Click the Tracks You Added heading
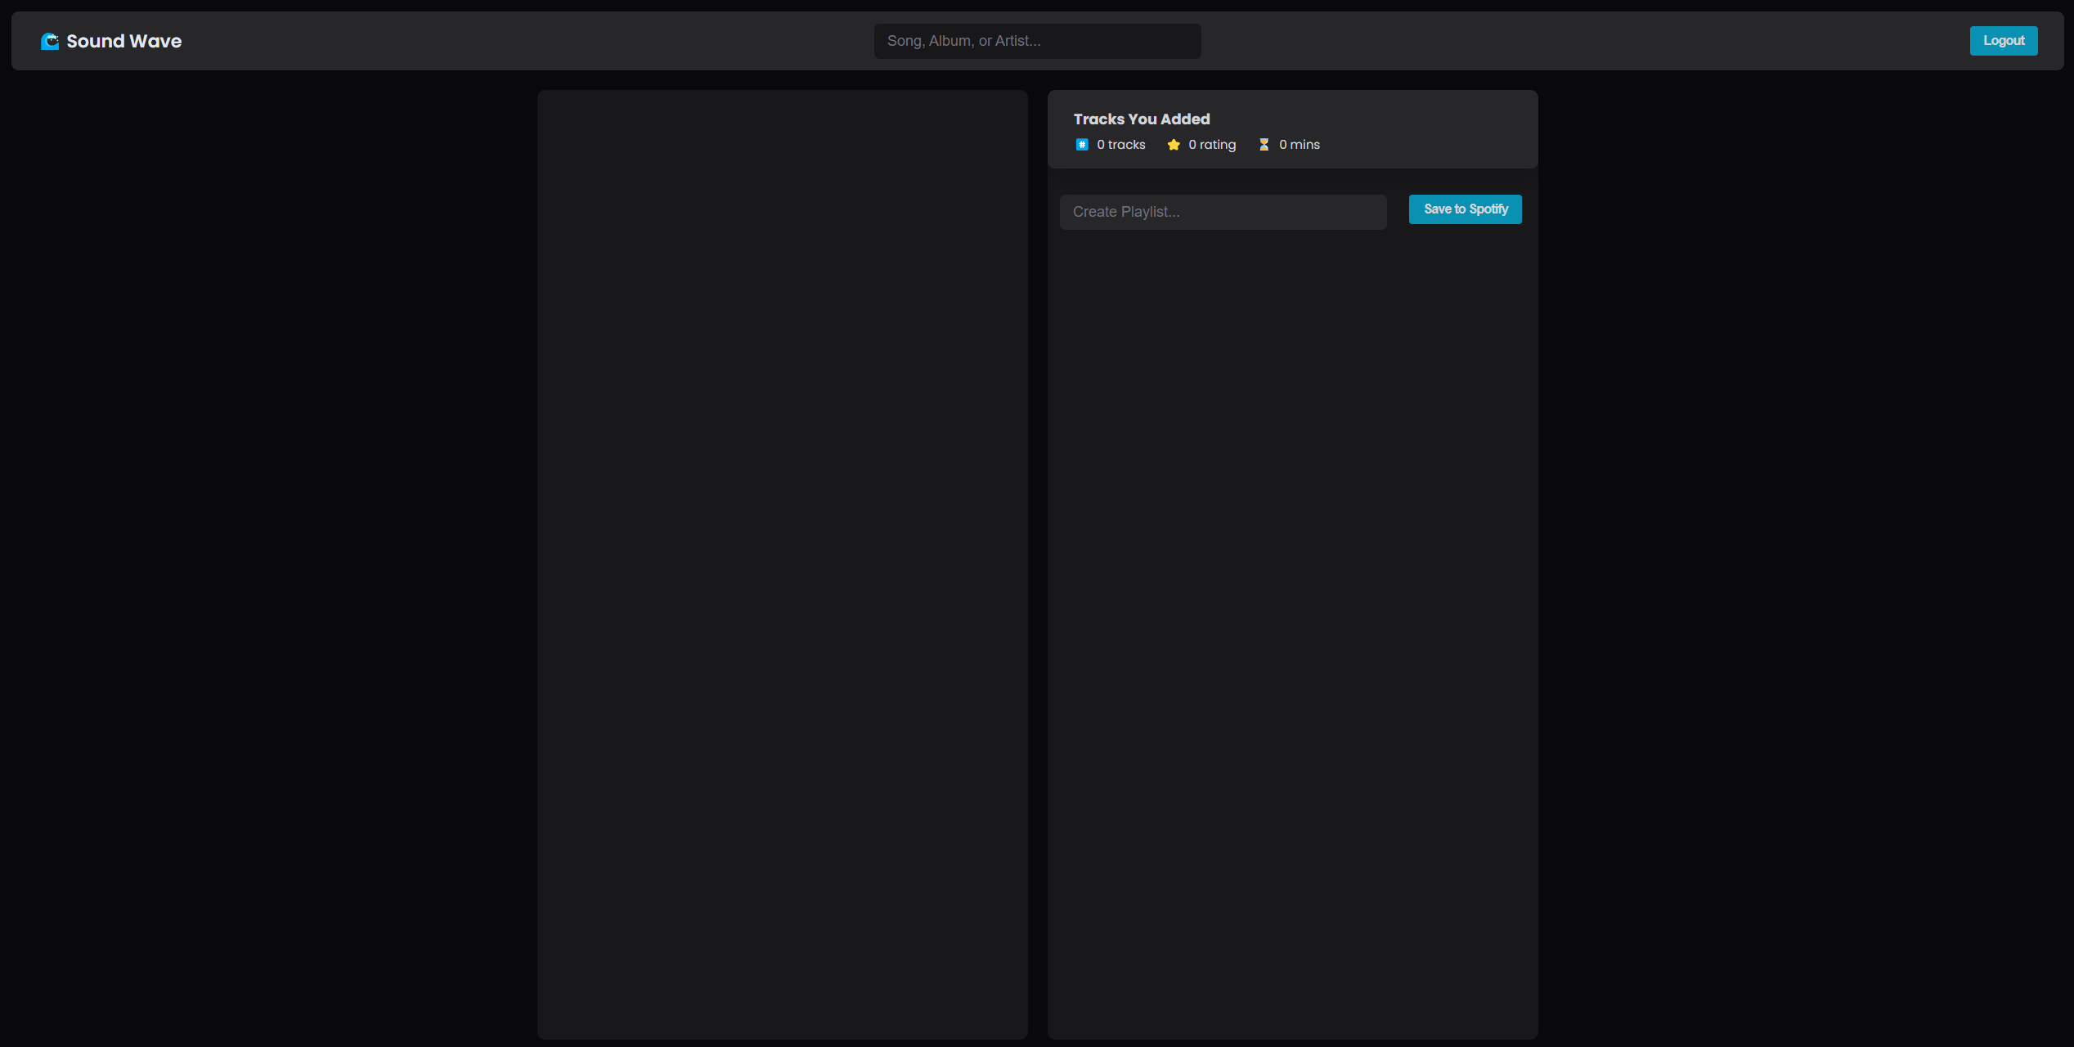 1141,119
